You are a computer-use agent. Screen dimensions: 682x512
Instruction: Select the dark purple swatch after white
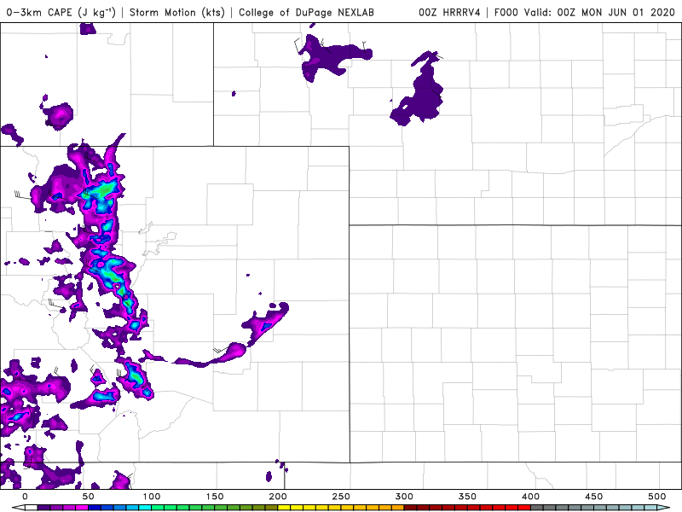coord(43,508)
